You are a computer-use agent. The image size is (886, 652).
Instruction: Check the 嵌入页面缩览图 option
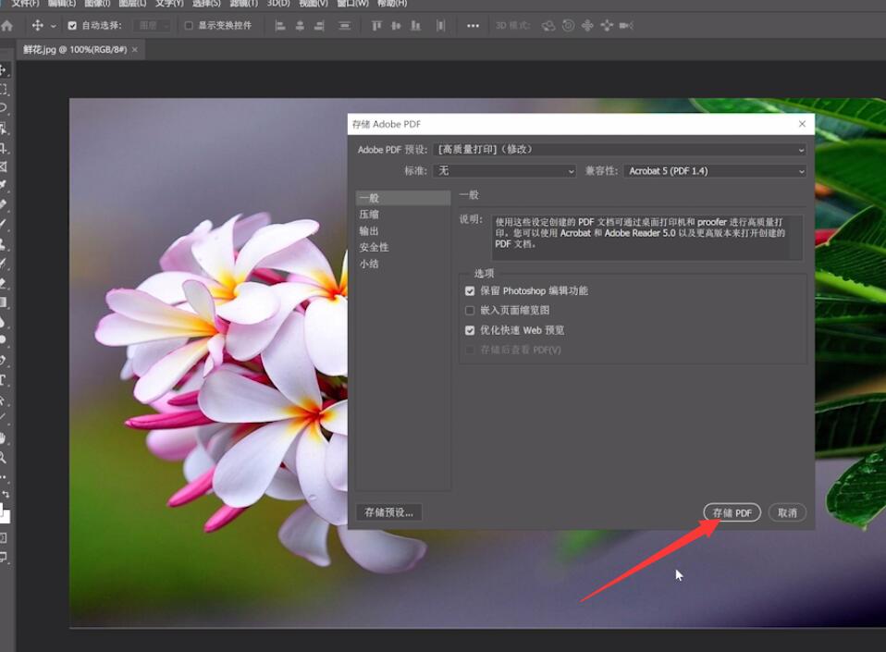pyautogui.click(x=470, y=310)
